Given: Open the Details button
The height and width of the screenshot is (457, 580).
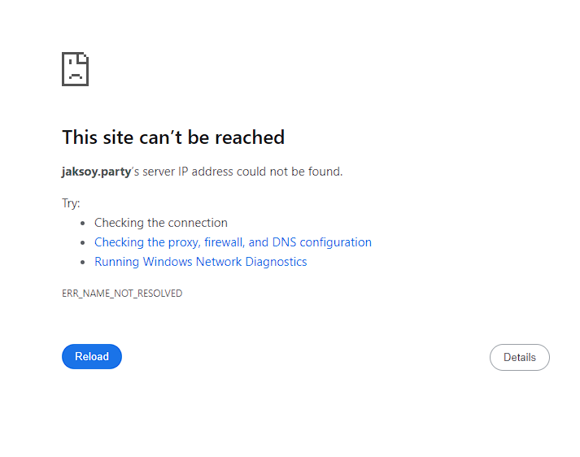Looking at the screenshot, I should coord(519,357).
